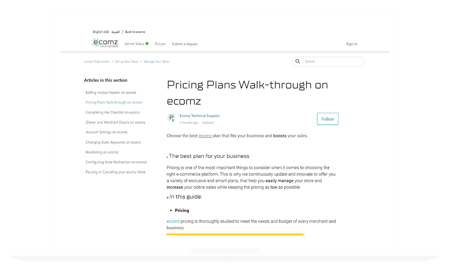Click the 'Updated' label under the author name
This screenshot has height=272, width=449.
pos(208,123)
